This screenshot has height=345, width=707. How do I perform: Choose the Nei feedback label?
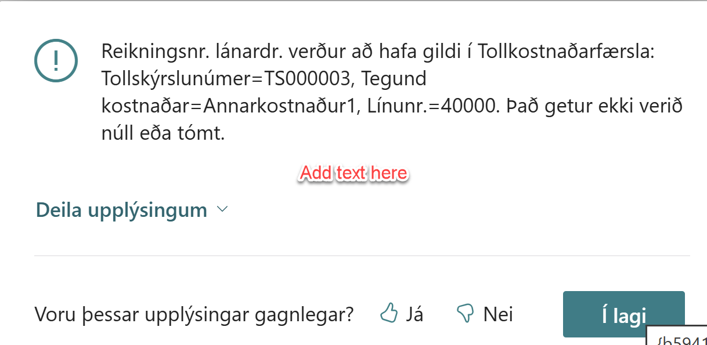pyautogui.click(x=498, y=314)
